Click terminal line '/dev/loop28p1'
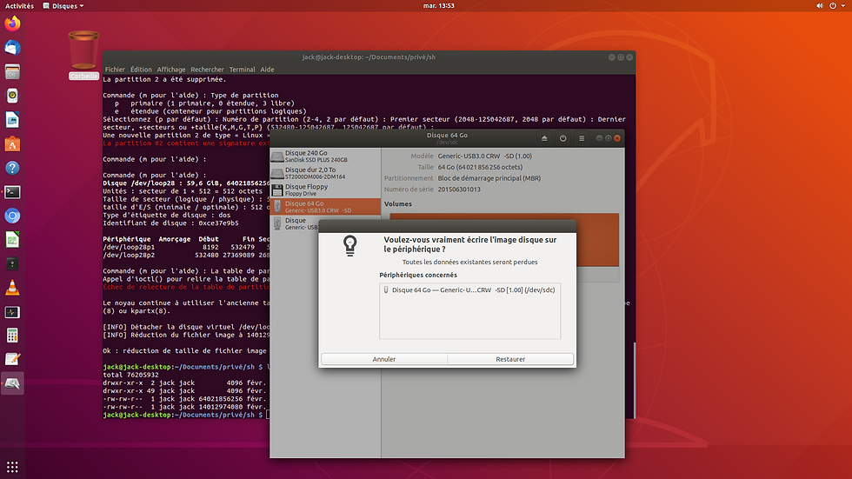The image size is (852, 479). pos(129,247)
